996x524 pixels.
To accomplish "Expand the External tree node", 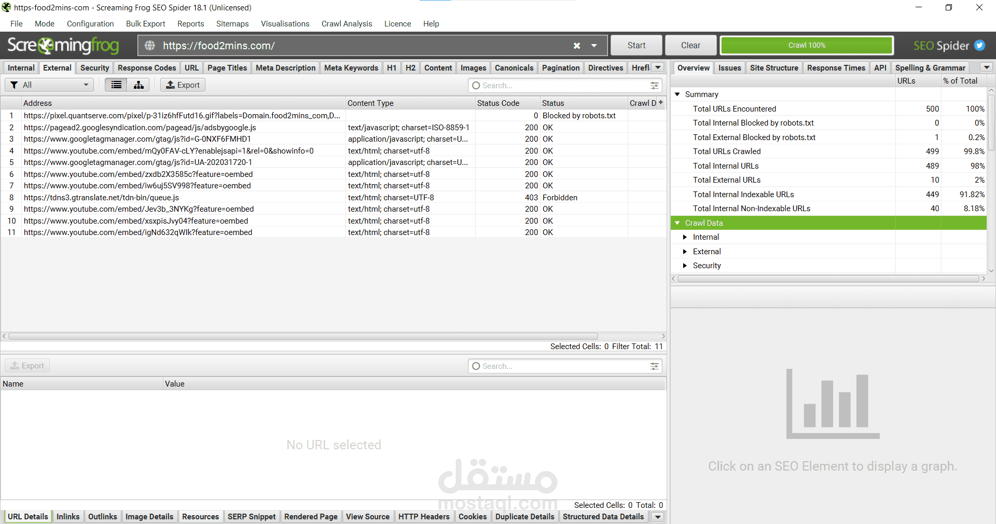I will coord(685,252).
